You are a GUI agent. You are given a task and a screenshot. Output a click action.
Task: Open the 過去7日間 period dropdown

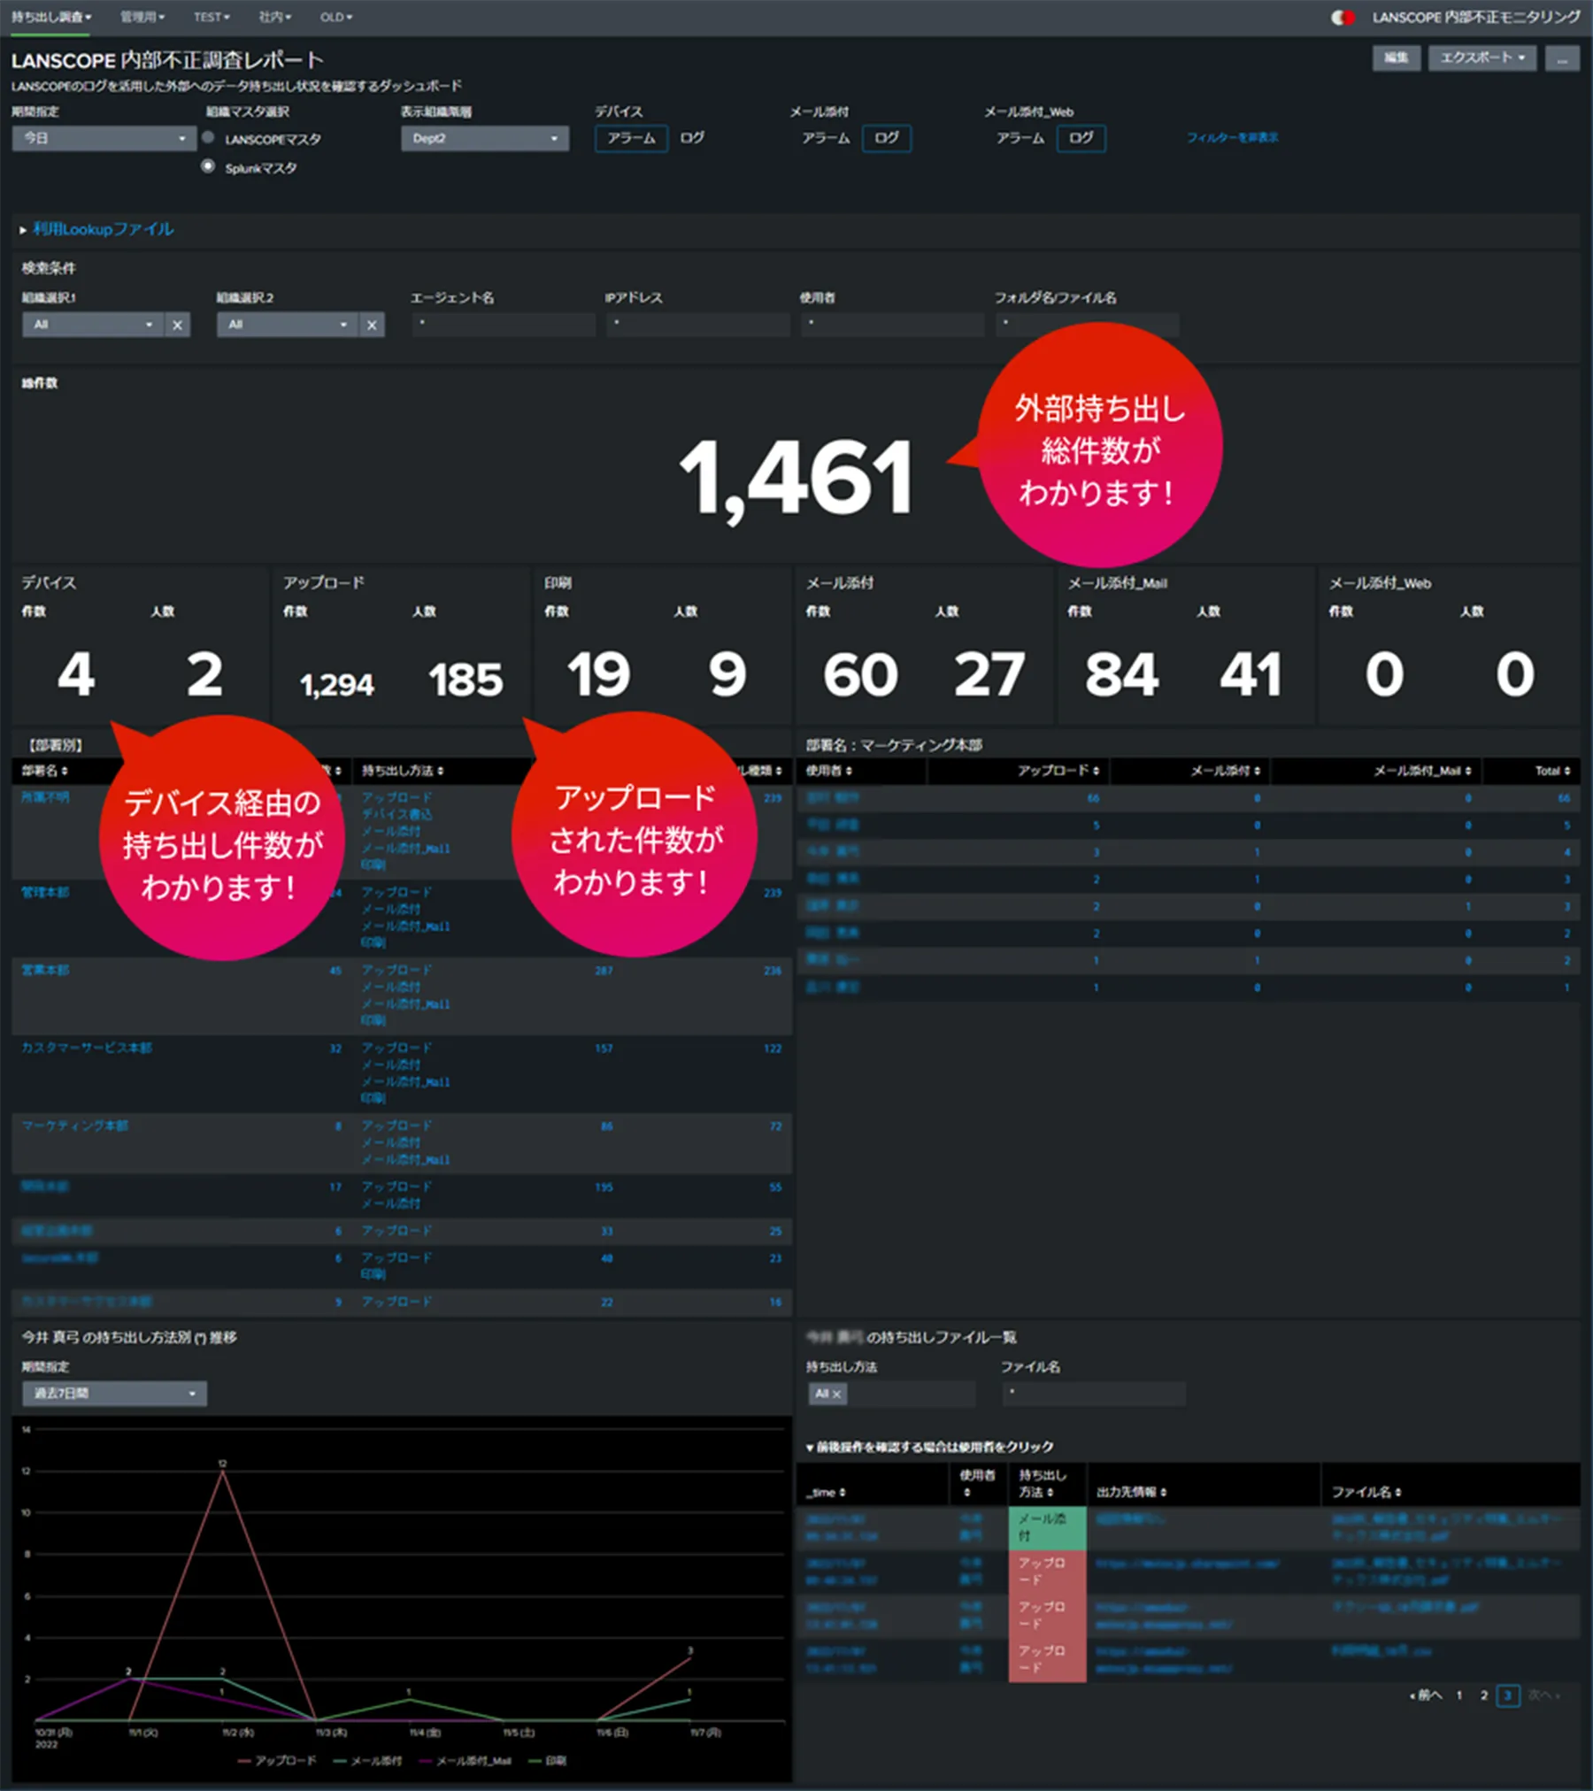point(114,1394)
